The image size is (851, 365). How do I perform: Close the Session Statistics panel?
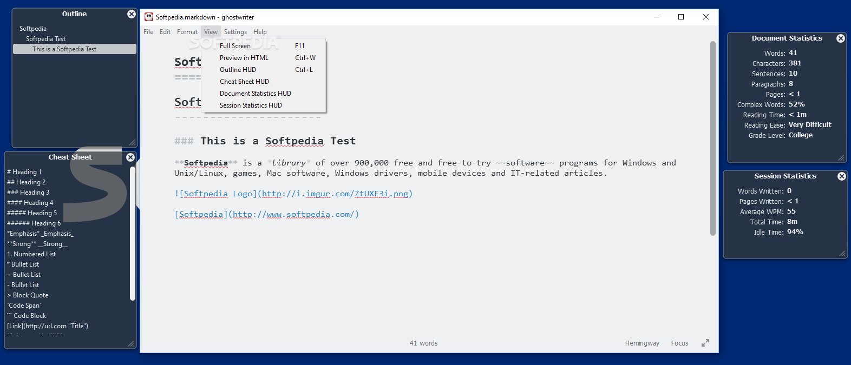[x=842, y=176]
